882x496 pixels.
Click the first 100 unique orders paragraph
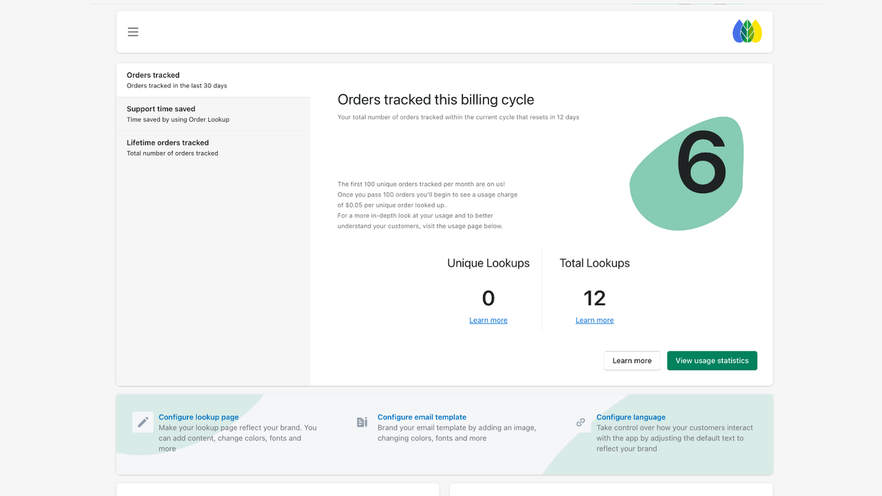[x=427, y=205]
